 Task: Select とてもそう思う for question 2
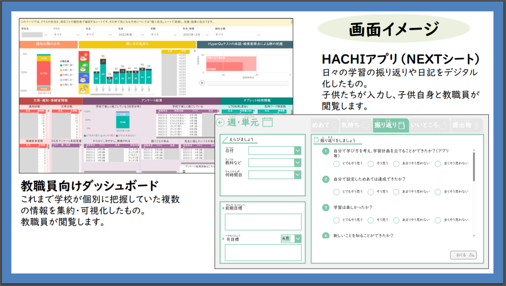point(336,192)
